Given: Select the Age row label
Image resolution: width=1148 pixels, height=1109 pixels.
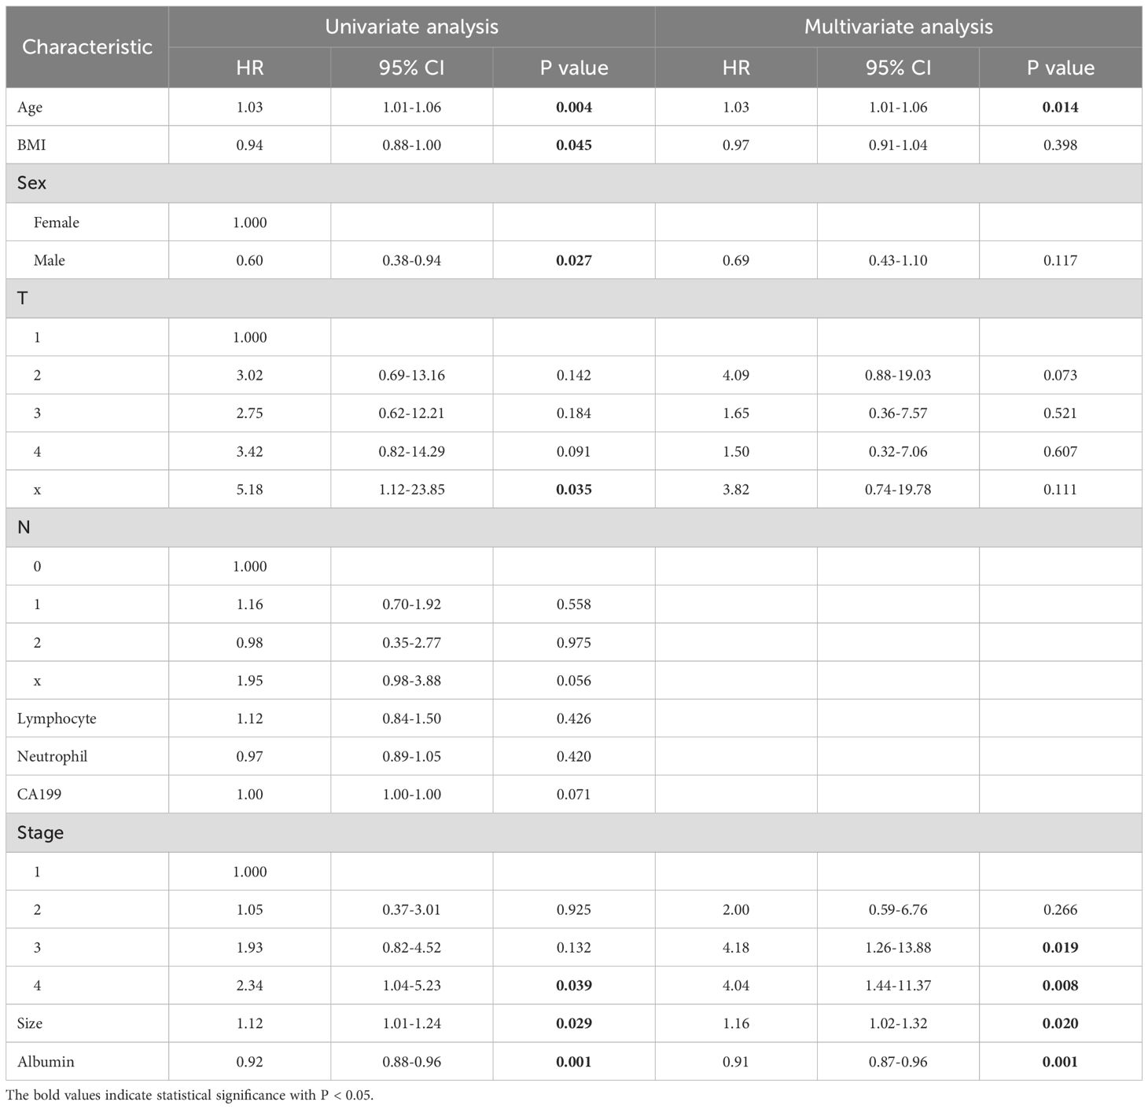Looking at the screenshot, I should pos(30,107).
